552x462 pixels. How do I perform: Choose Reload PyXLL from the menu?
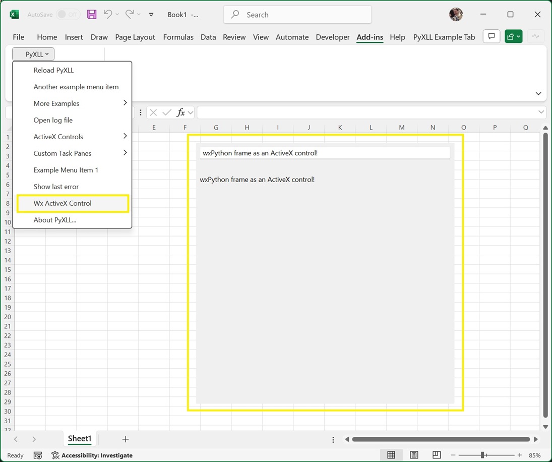pos(72,70)
